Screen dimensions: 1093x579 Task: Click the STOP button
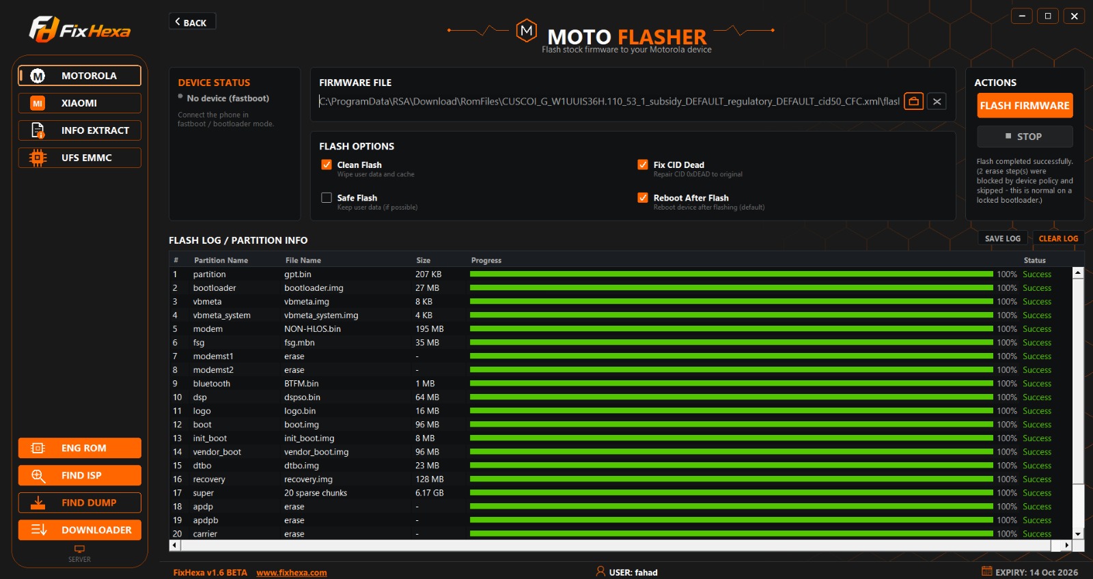[1025, 137]
